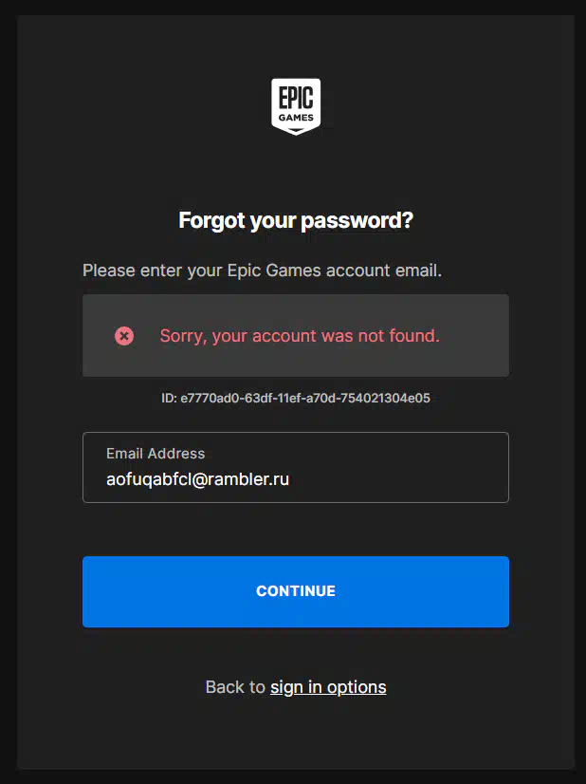Click the error ID e7770ad0 text
Image resolution: width=586 pixels, height=784 pixels.
click(305, 399)
